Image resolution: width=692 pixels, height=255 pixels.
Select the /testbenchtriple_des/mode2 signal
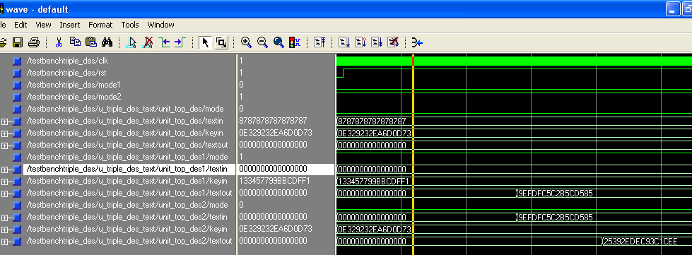(74, 96)
